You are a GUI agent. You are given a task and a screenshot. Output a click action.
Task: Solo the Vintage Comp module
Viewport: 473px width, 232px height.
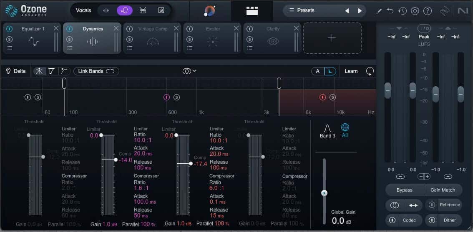(130, 39)
